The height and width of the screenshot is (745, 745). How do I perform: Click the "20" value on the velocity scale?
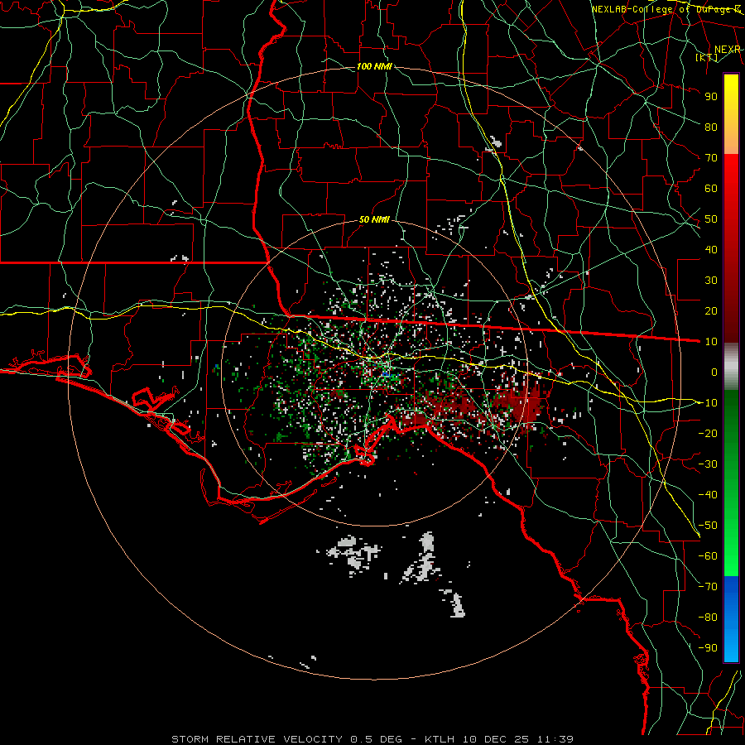(x=711, y=310)
